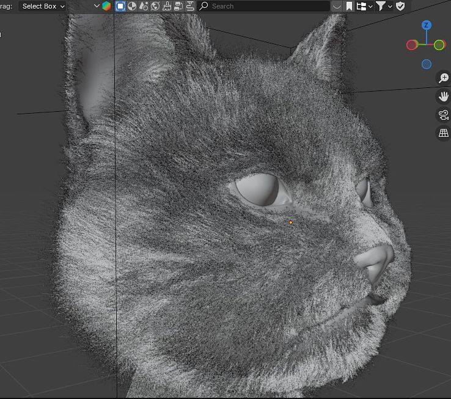Toggle the camera view button
Screen dimensions: 451x399
444,115
